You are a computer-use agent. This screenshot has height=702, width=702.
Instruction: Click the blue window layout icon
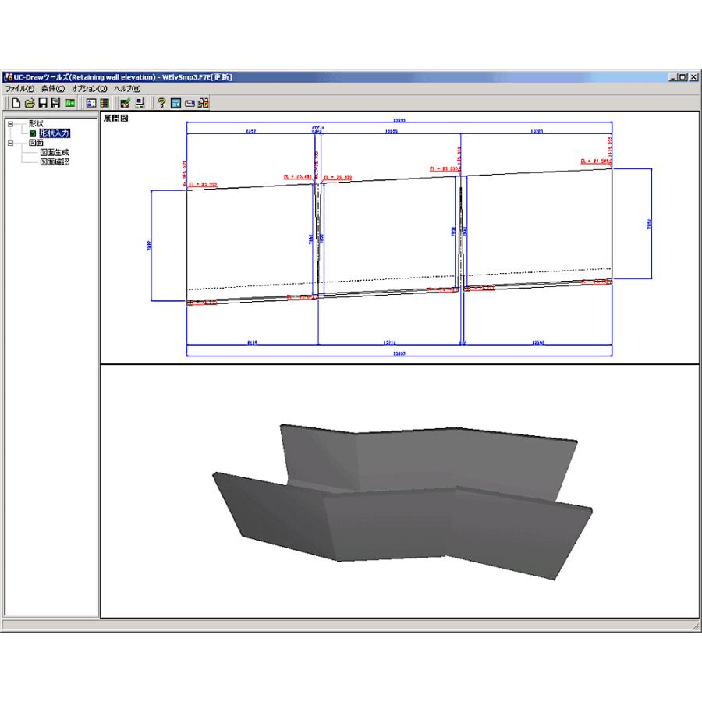[x=175, y=103]
